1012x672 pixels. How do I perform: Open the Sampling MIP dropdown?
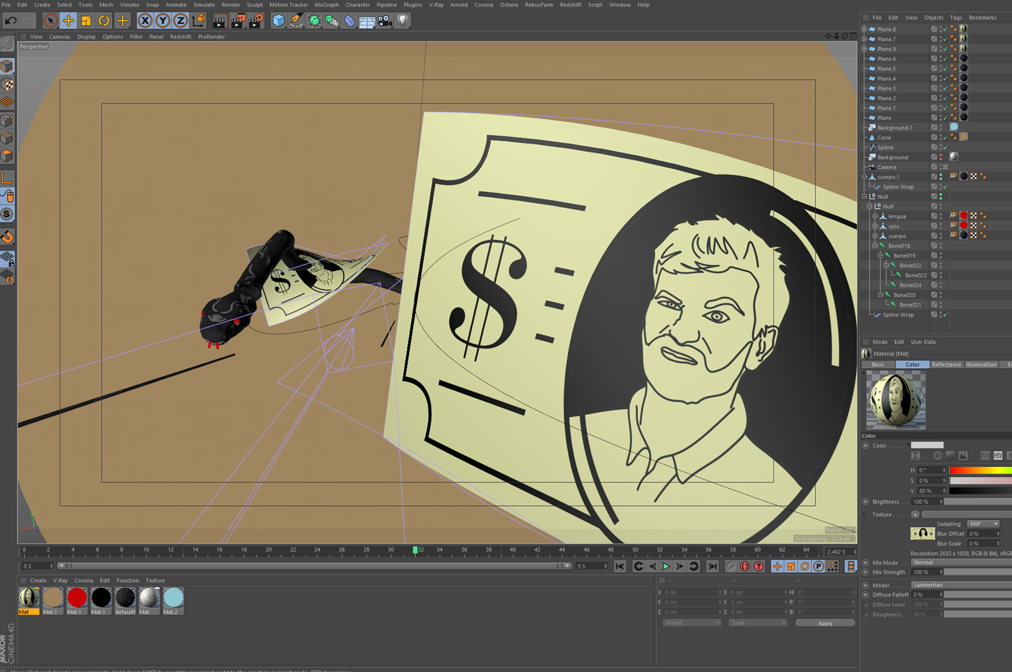coord(983,524)
